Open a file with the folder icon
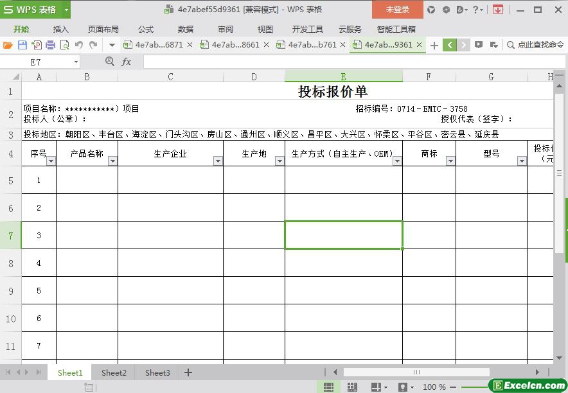 coord(8,45)
